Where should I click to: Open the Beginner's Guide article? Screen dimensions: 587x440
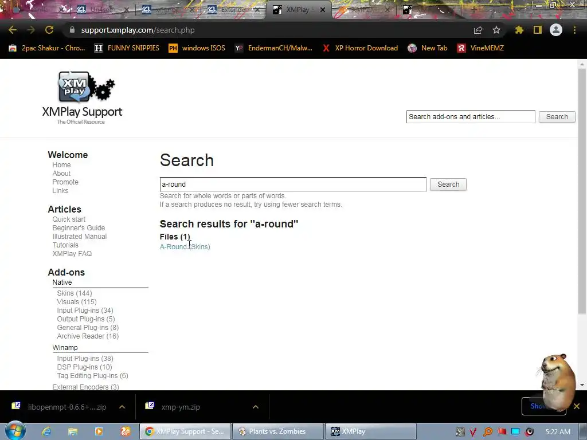click(79, 228)
